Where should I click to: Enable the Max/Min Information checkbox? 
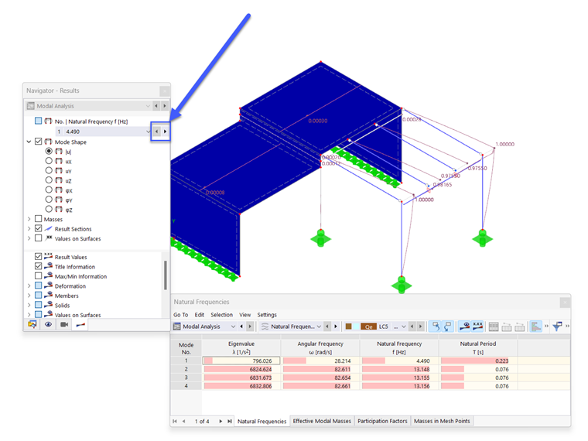(x=38, y=276)
